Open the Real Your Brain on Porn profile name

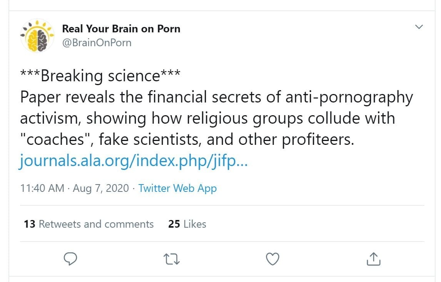point(121,29)
